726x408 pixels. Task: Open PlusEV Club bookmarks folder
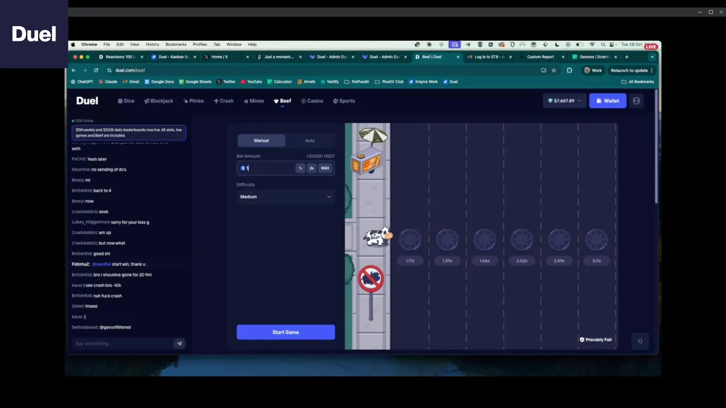pos(389,82)
